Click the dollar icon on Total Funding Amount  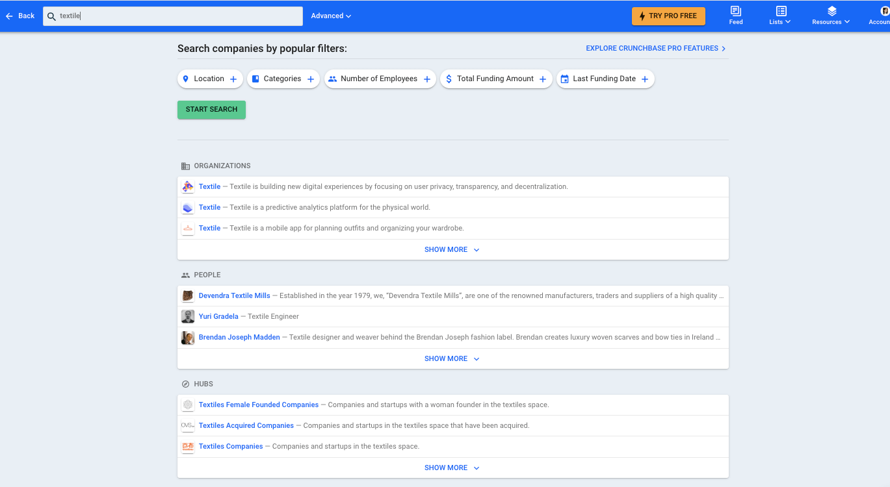449,79
